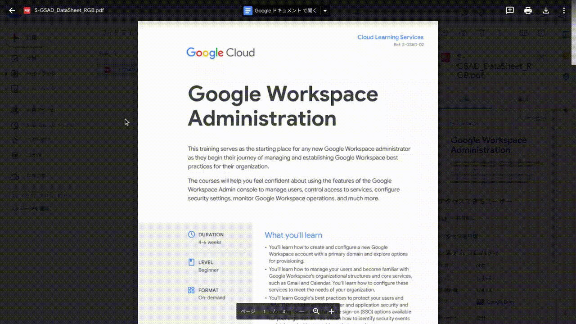This screenshot has width=576, height=324.
Task: Click the S-GSAD_DataSheet_RGB.pdf file name
Action: (69, 10)
